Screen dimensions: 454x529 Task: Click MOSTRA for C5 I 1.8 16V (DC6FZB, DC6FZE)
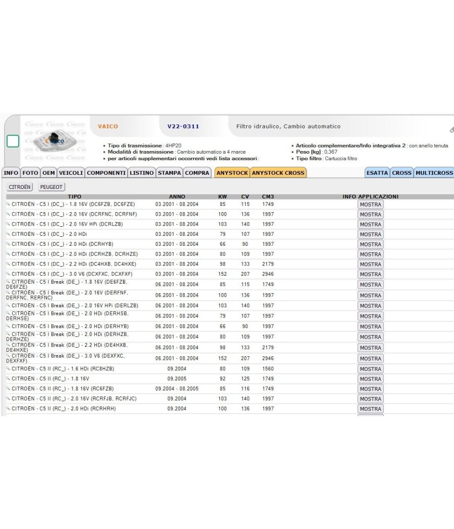(371, 205)
